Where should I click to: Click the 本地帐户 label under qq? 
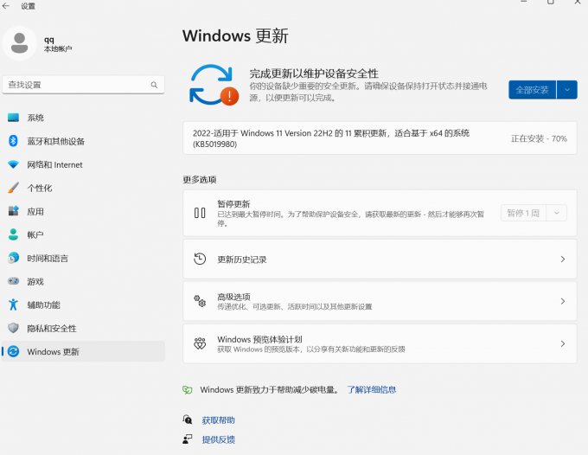point(58,49)
